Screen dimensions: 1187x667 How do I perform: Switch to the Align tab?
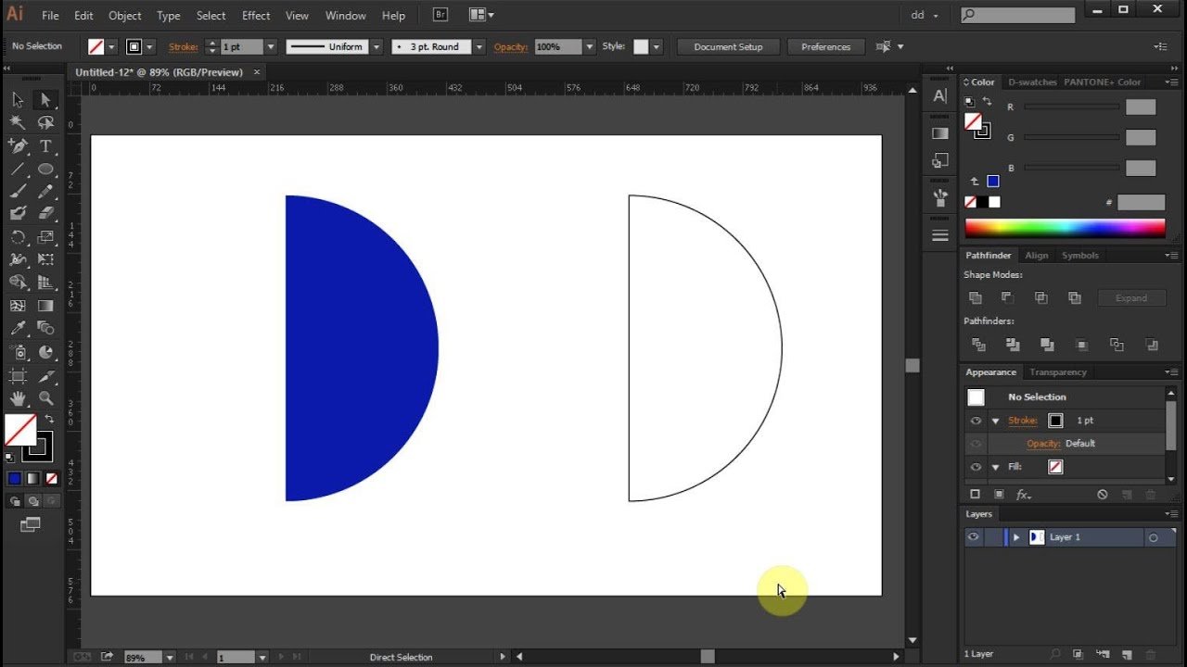point(1037,256)
